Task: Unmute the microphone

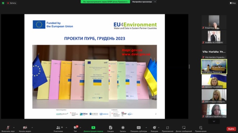Action: pyautogui.click(x=8, y=128)
